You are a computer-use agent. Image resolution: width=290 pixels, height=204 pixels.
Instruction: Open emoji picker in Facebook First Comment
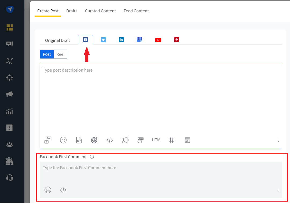point(48,190)
